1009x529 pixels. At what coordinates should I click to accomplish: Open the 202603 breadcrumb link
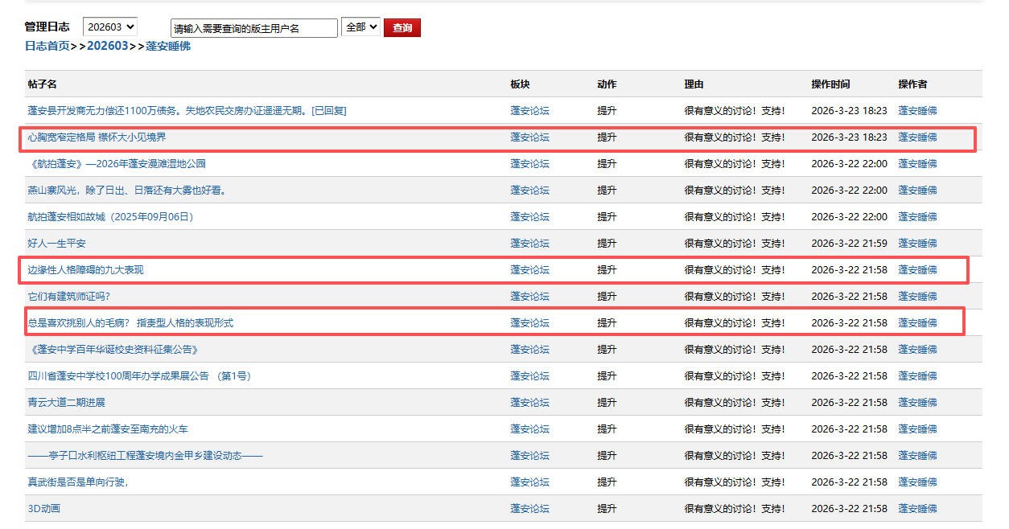pyautogui.click(x=107, y=47)
